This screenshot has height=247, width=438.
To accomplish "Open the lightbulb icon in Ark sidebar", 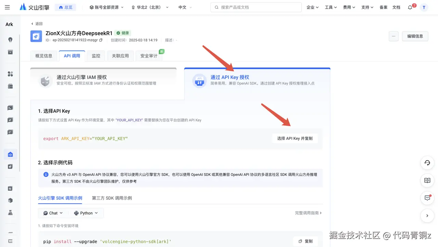I will 10,40.
